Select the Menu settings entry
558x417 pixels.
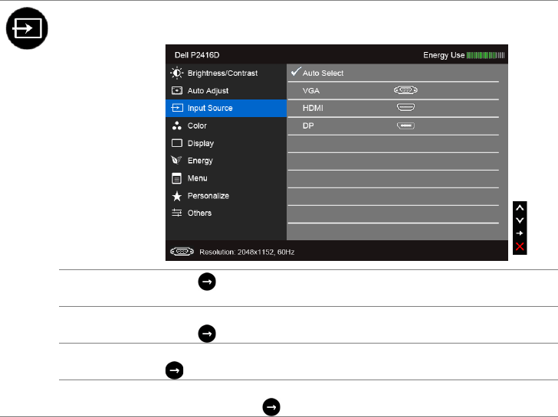click(226, 178)
